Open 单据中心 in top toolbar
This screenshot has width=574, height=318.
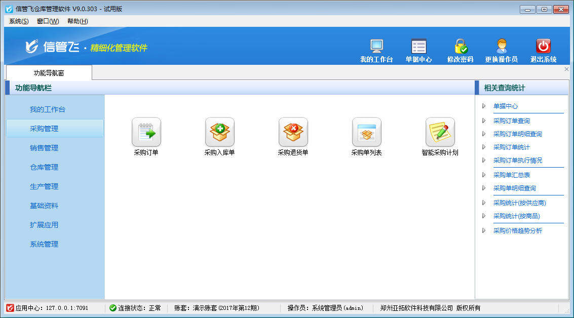[x=418, y=47]
